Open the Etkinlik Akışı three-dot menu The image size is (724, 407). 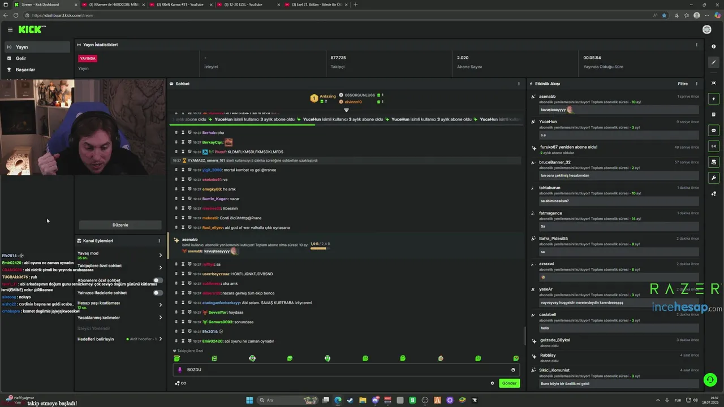[696, 84]
